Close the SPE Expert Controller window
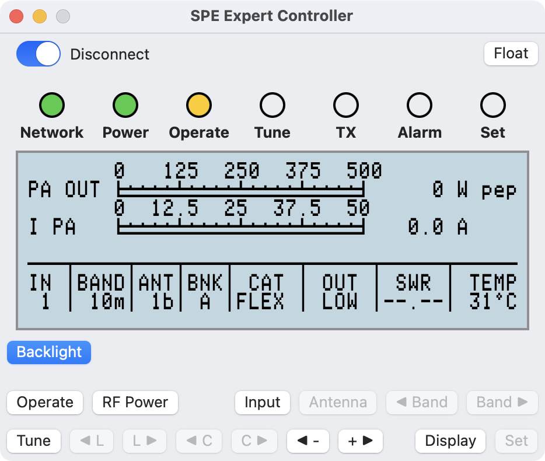The height and width of the screenshot is (461, 545). point(16,16)
